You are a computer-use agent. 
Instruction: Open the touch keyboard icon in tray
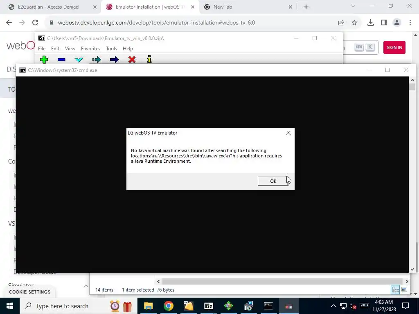pyautogui.click(x=364, y=306)
